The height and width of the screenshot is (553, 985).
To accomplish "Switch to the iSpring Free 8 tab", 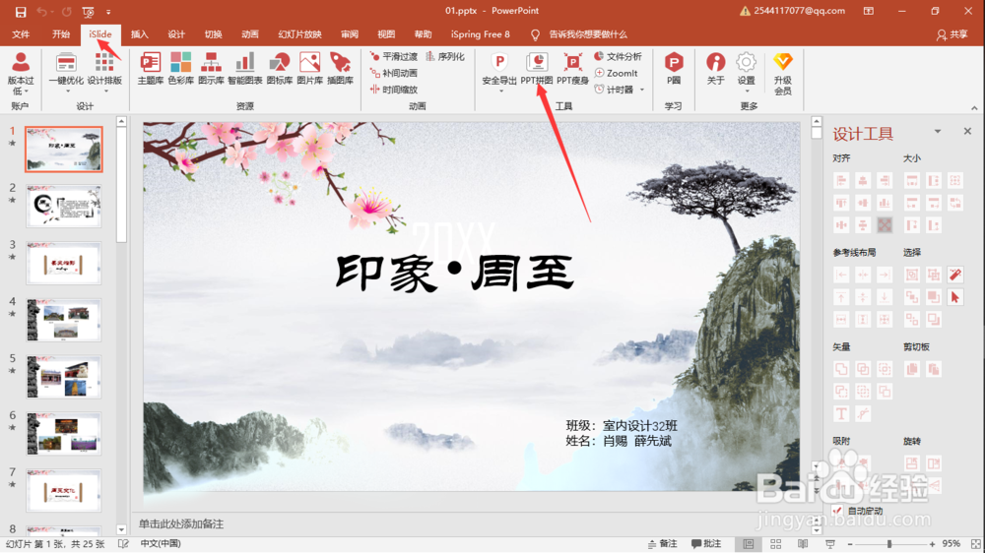I will (481, 34).
